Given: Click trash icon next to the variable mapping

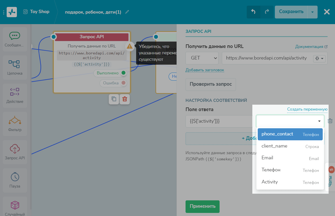Looking at the screenshot, I should (330, 121).
